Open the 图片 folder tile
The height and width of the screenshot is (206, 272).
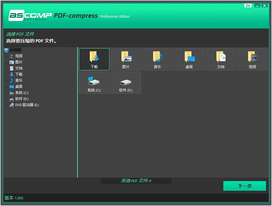click(x=125, y=59)
